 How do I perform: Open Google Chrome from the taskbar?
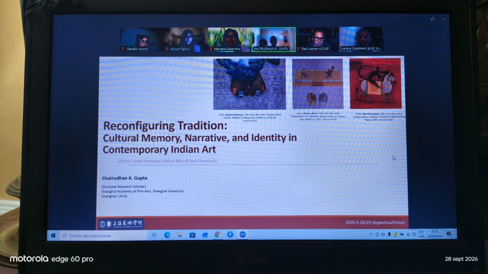pyautogui.click(x=218, y=234)
